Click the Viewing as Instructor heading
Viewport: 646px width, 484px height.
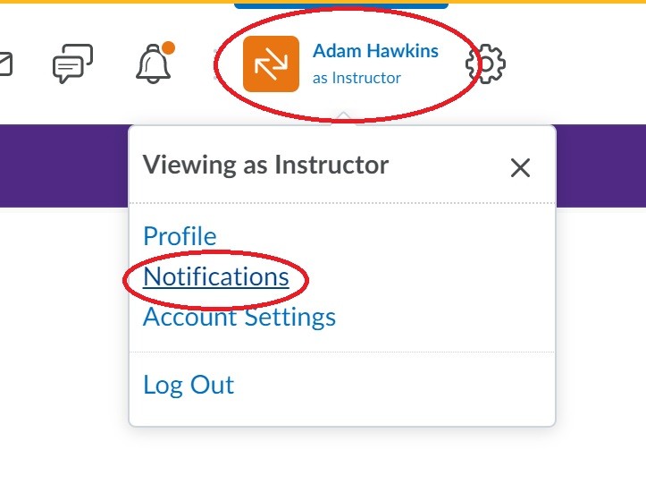click(265, 165)
